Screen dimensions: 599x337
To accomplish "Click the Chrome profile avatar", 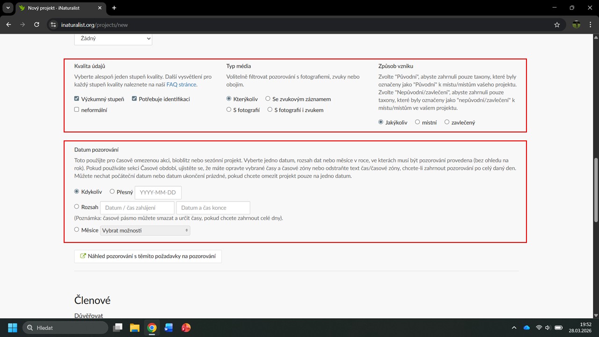I will click(x=577, y=25).
